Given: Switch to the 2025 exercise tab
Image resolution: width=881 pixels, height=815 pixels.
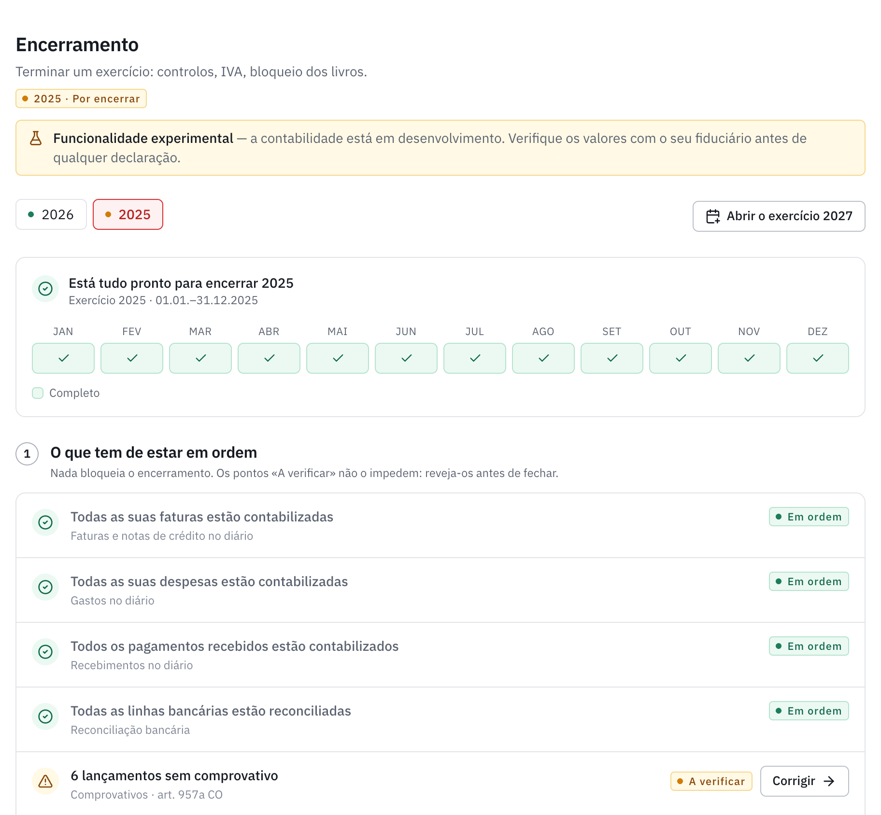Looking at the screenshot, I should pos(128,214).
